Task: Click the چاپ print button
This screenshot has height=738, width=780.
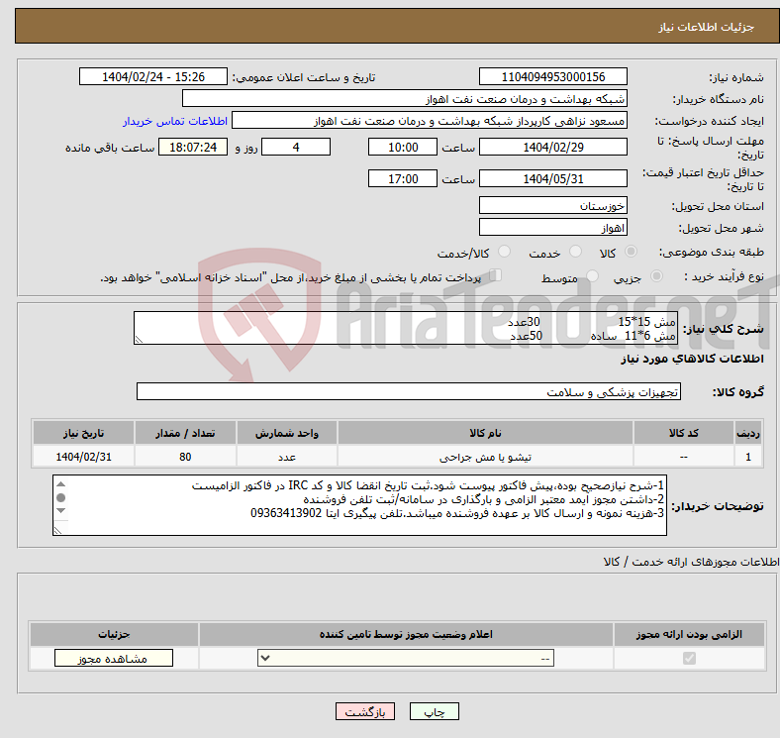Action: pyautogui.click(x=435, y=711)
